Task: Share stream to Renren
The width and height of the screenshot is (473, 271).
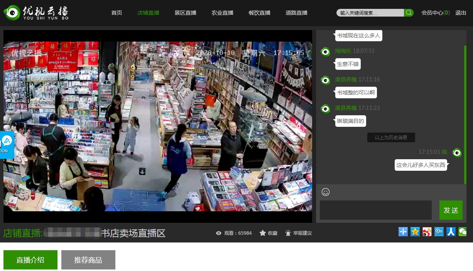Action: coord(451,232)
